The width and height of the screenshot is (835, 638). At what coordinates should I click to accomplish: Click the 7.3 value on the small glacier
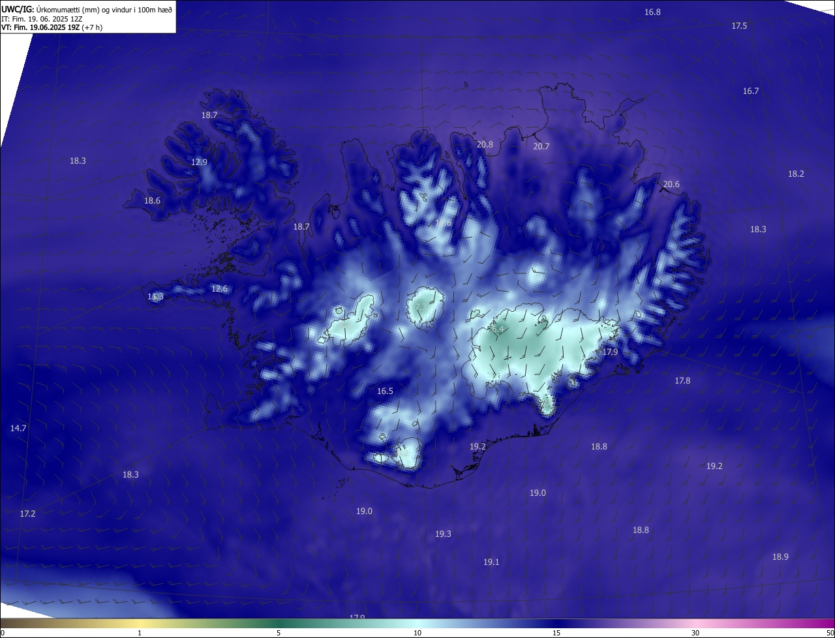(x=420, y=307)
